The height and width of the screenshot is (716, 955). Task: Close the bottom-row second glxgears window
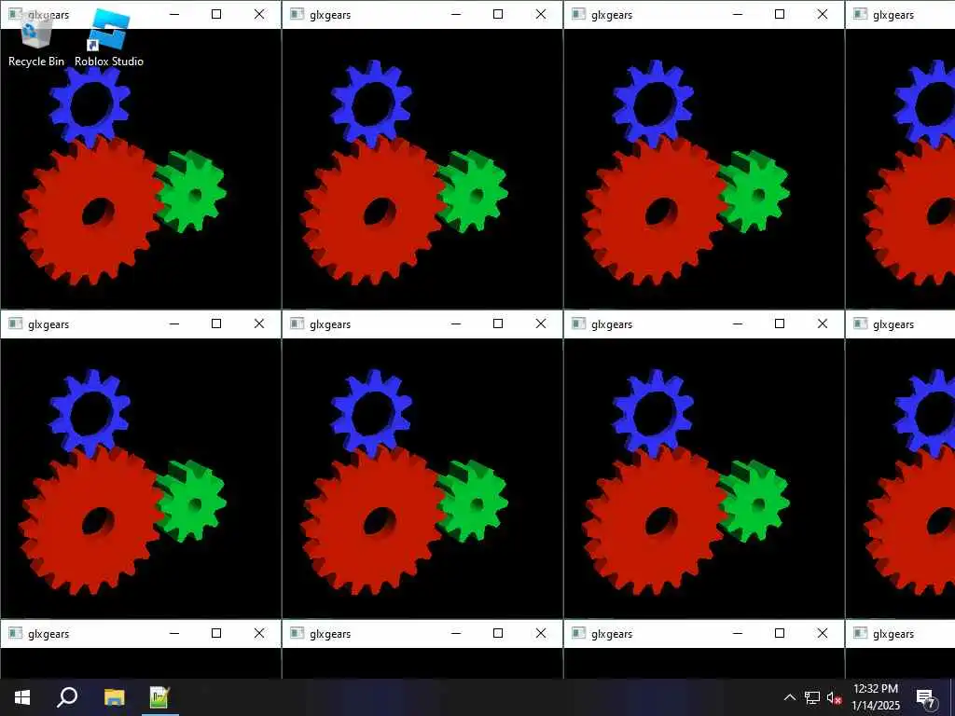541,633
